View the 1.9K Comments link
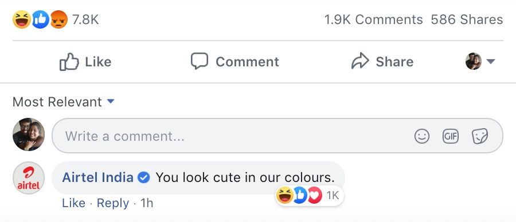The image size is (516, 222). pos(373,19)
